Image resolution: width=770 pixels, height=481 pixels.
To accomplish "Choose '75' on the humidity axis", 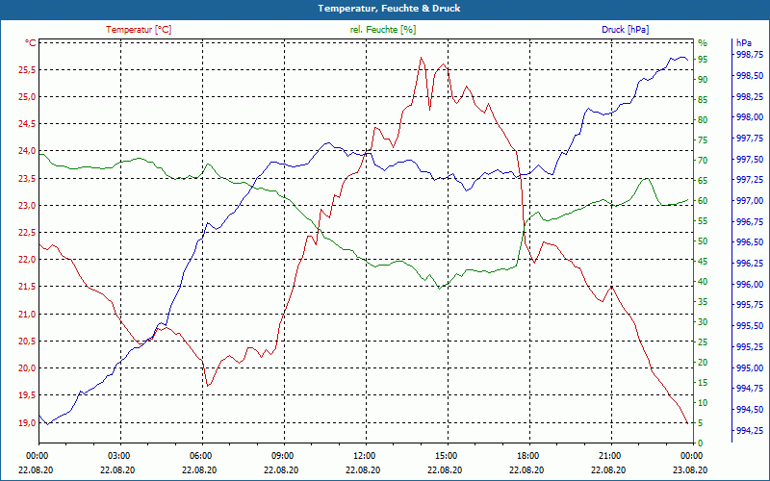I will tap(703, 139).
